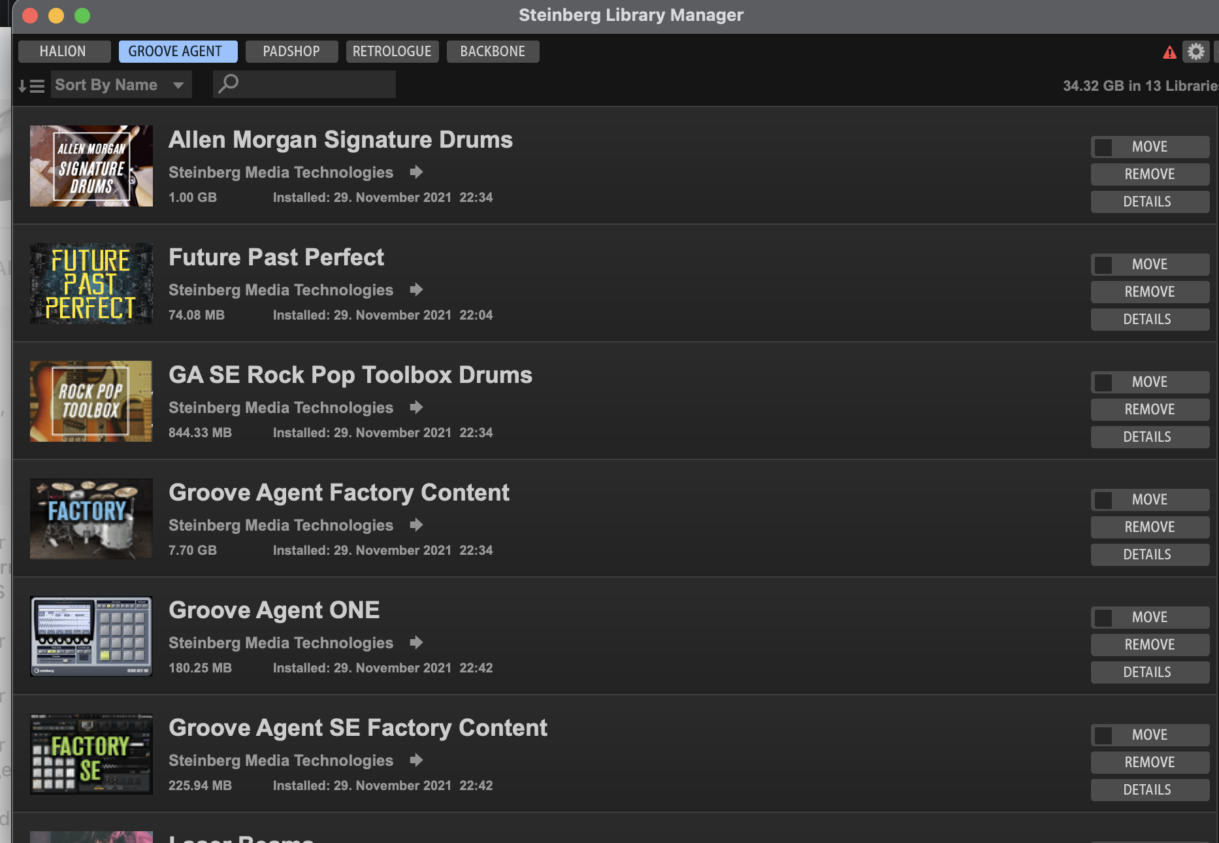Click the Groove Agent ONE cover thumbnail
This screenshot has height=843, width=1219.
91,636
